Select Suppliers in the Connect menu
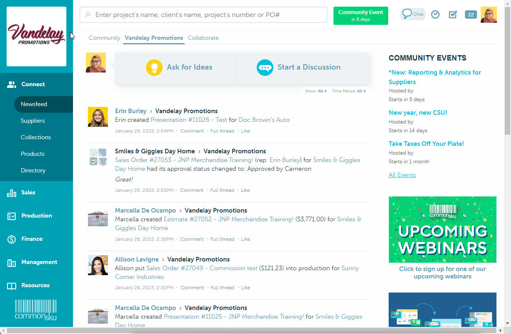 tap(33, 121)
